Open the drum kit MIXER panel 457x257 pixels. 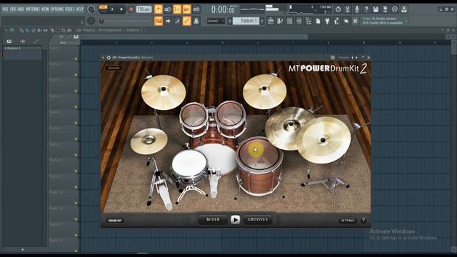213,219
